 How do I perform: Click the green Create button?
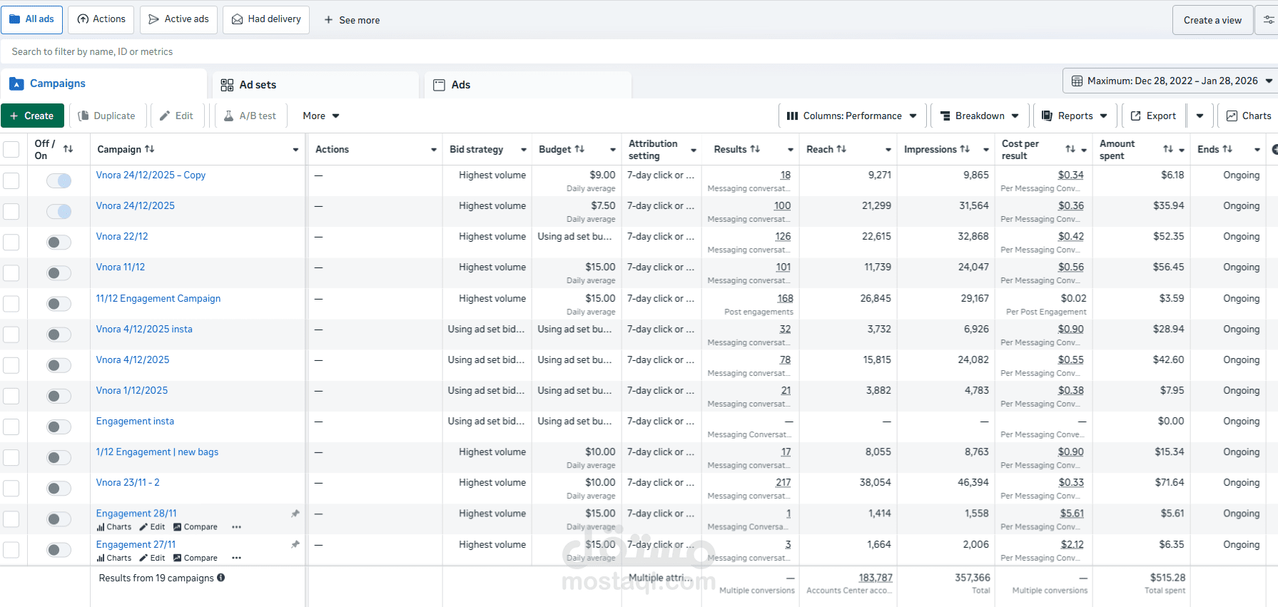32,116
